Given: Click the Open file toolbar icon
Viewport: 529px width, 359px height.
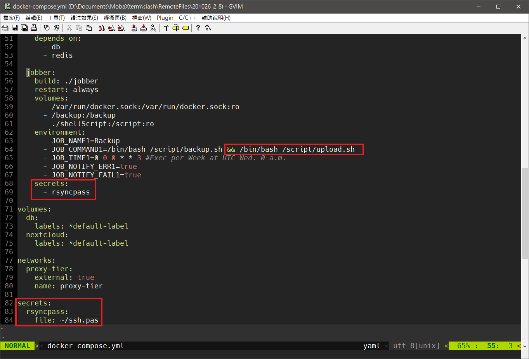Looking at the screenshot, I should tap(5, 28).
